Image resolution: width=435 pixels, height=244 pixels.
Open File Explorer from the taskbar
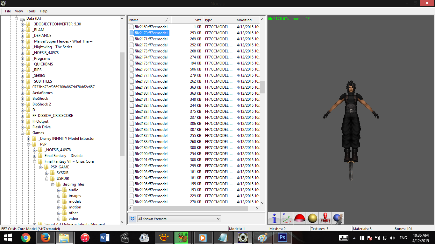(x=64, y=238)
